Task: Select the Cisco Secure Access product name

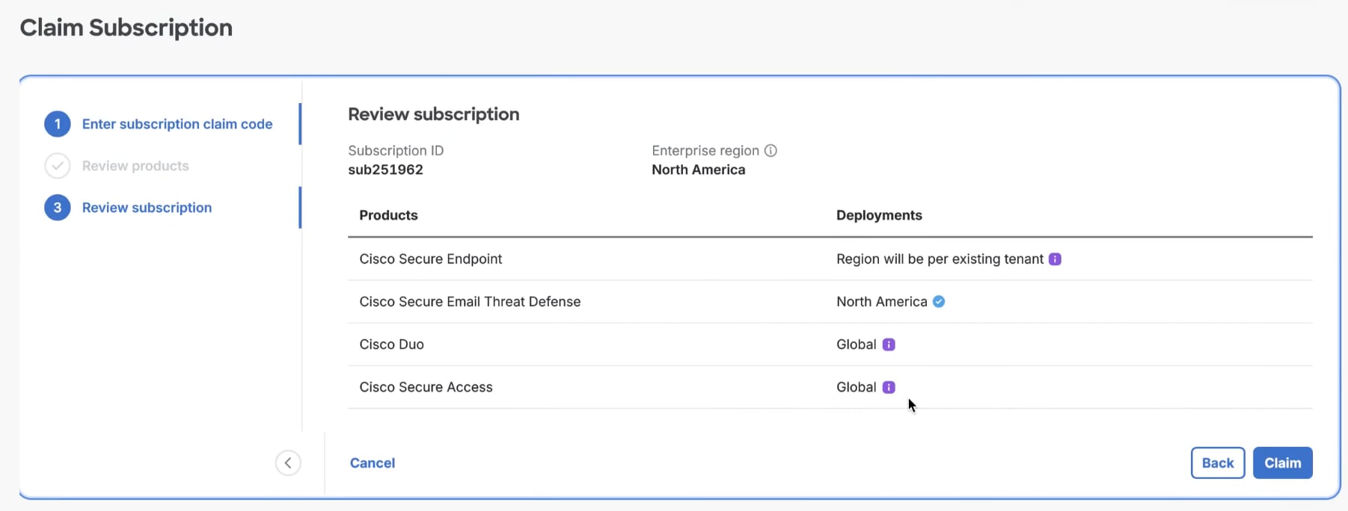Action: pos(426,387)
